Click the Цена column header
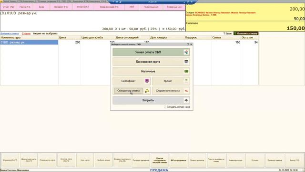The width and height of the screenshot is (305, 172). 70,37
